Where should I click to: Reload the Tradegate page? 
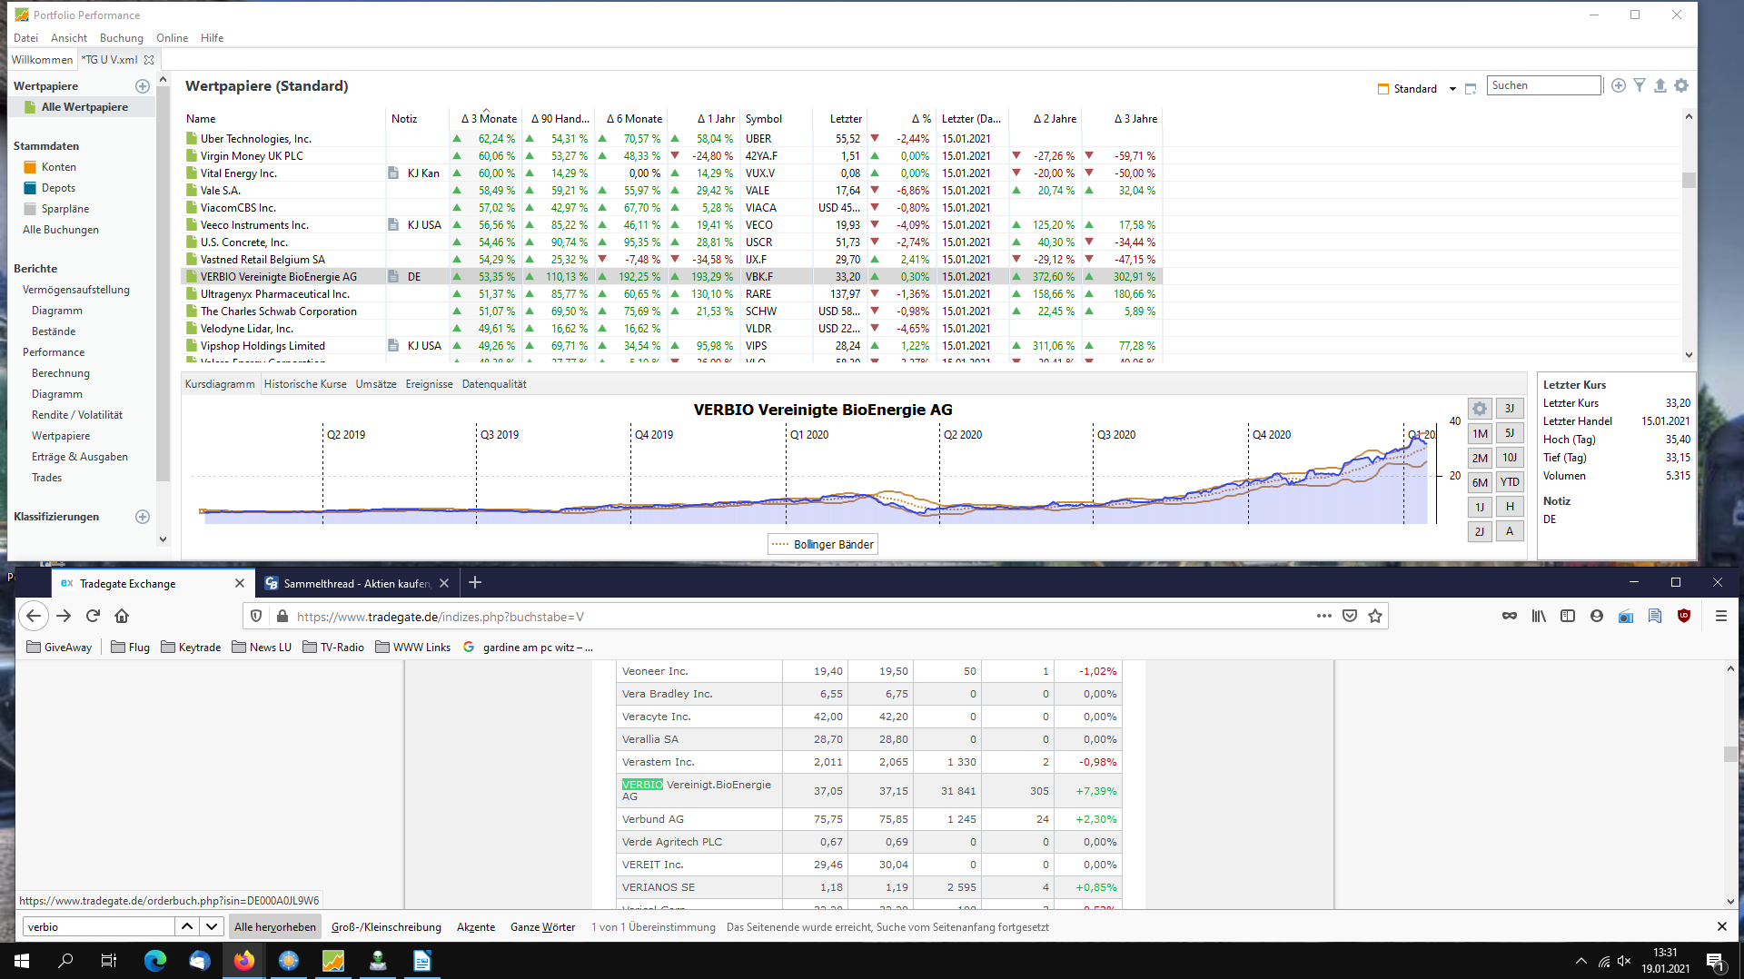point(93,616)
